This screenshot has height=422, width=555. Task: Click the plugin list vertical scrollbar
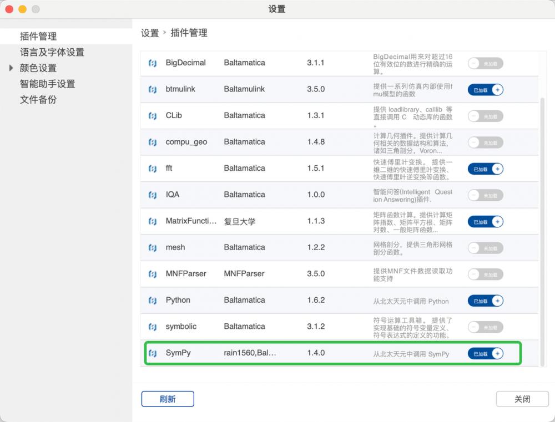point(543,222)
